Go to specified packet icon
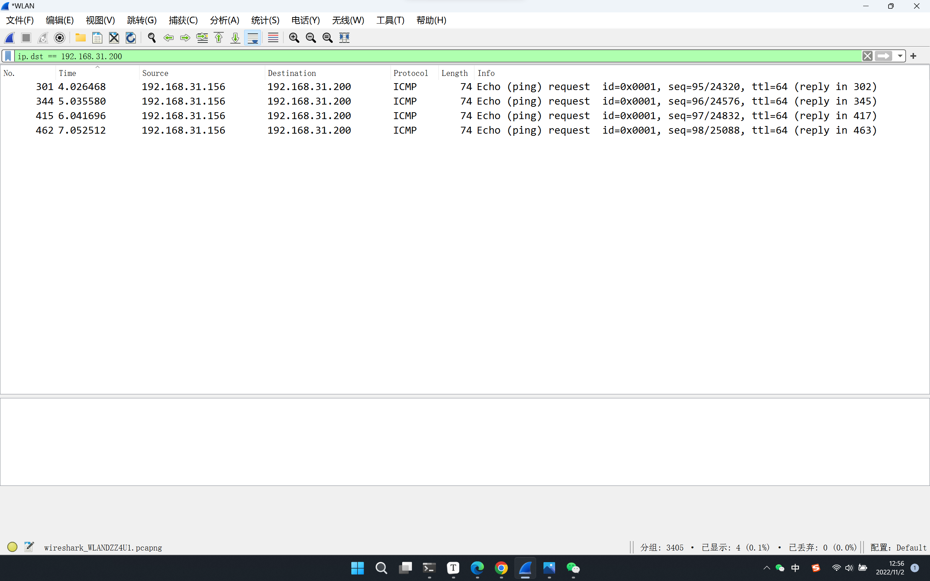This screenshot has width=930, height=581. click(x=202, y=38)
